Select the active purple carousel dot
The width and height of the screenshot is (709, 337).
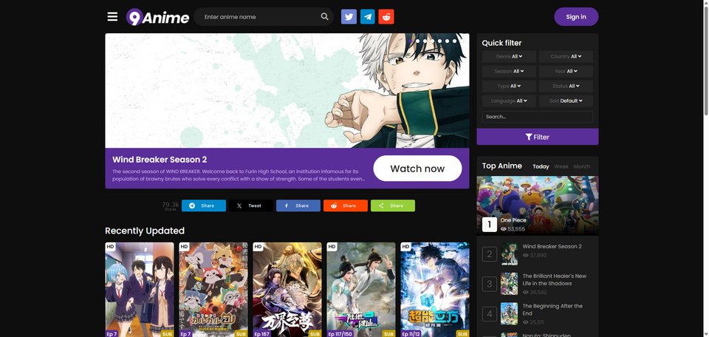pyautogui.click(x=410, y=41)
